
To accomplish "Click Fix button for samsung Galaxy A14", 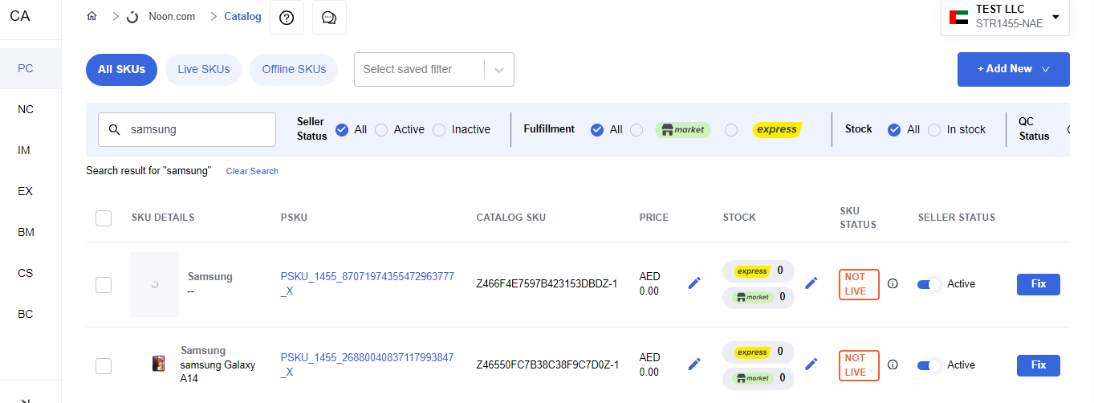I will (x=1039, y=365).
